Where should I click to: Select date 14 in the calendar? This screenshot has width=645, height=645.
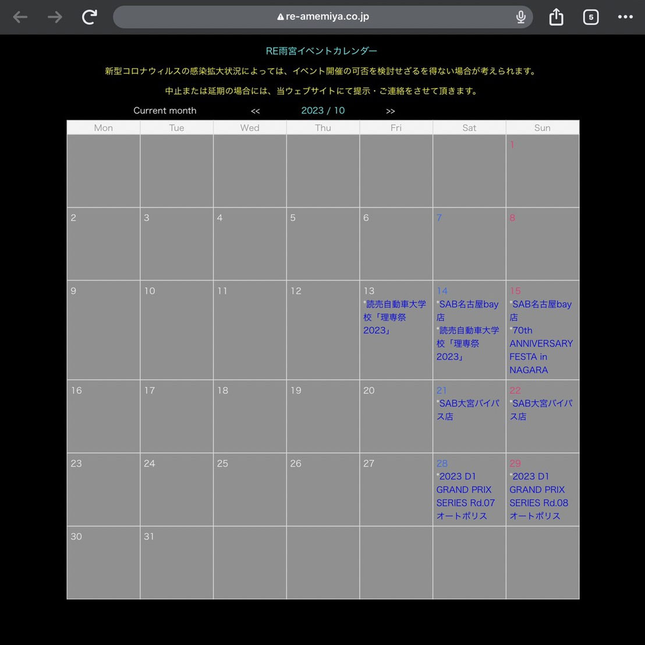pos(442,291)
